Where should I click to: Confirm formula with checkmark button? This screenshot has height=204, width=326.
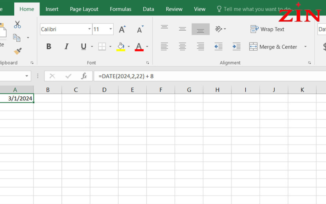tap(68, 76)
